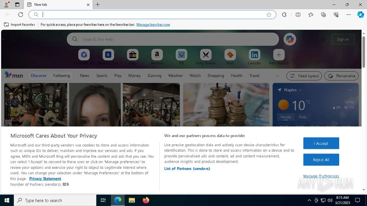Open the Favorites hub
The width and height of the screenshot is (367, 206).
(311, 15)
